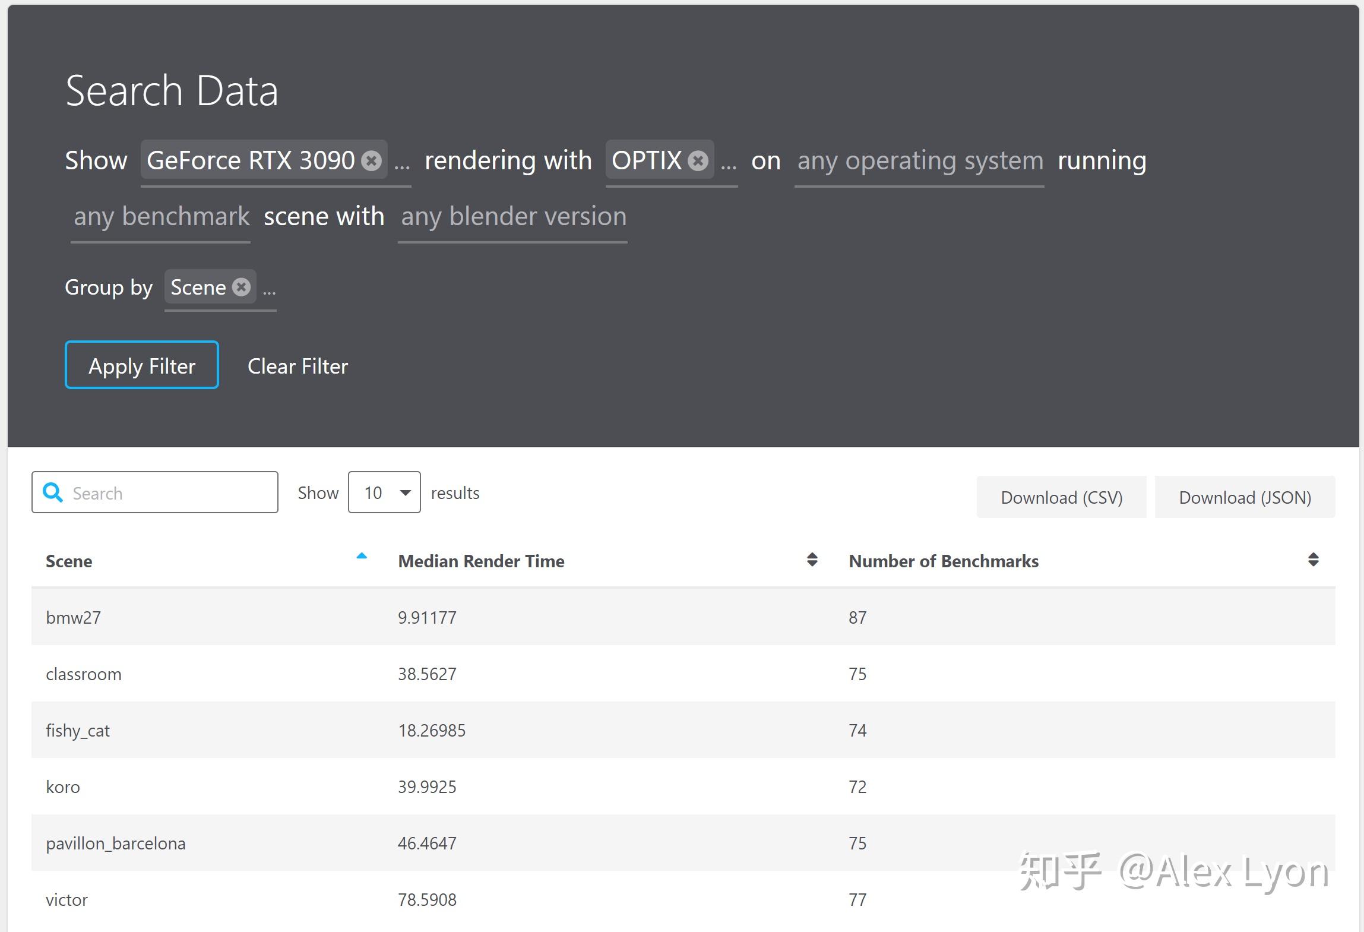Sort by Number of Benchmarks arrows
This screenshot has width=1364, height=932.
[1314, 560]
